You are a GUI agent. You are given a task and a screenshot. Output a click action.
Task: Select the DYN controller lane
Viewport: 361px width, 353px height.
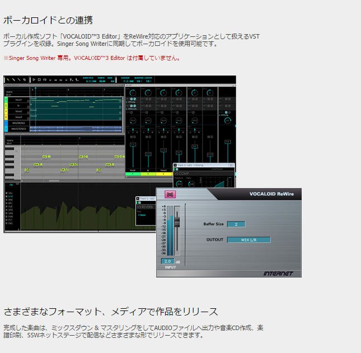click(10, 196)
